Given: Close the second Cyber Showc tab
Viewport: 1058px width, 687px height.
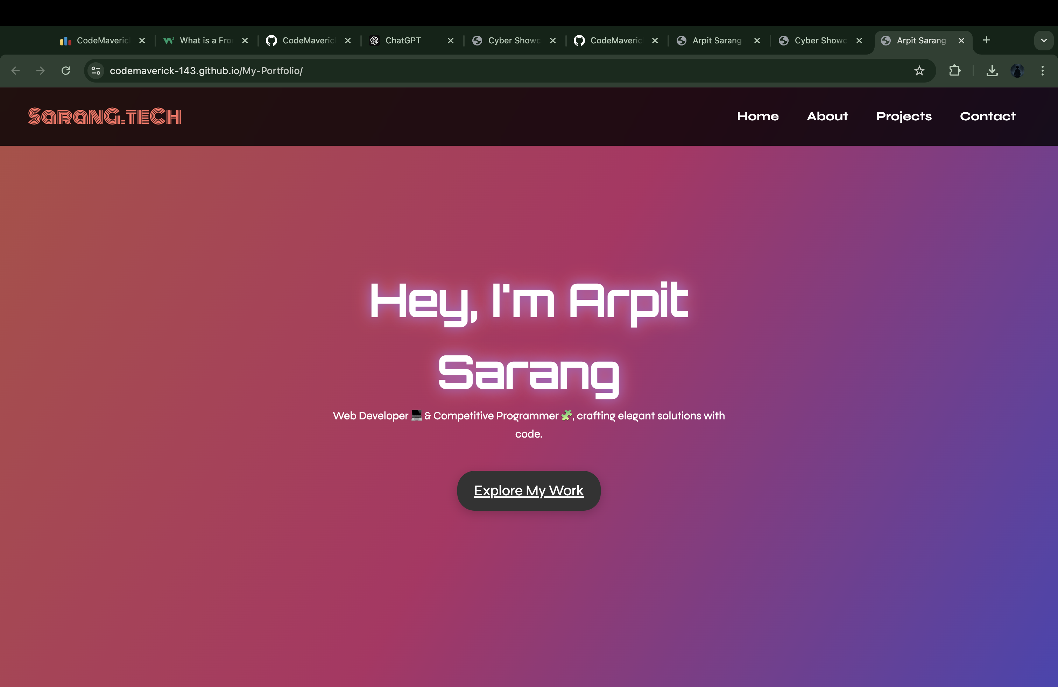Looking at the screenshot, I should click(x=859, y=41).
